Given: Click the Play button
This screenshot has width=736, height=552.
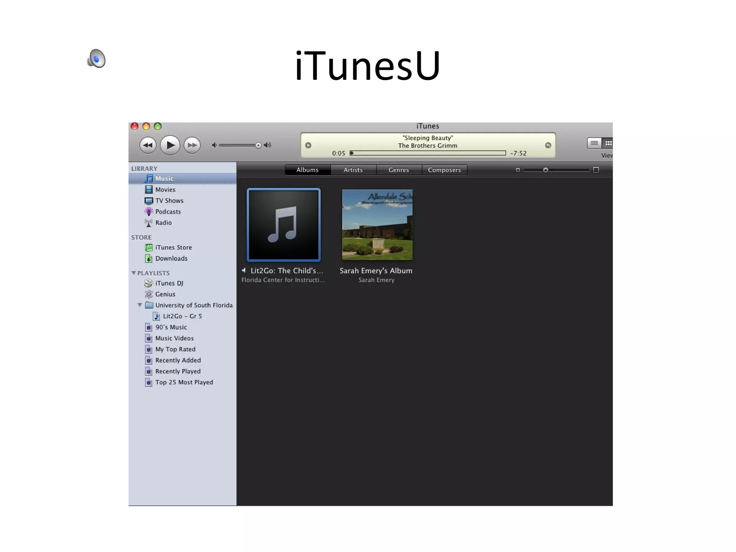Looking at the screenshot, I should [170, 145].
